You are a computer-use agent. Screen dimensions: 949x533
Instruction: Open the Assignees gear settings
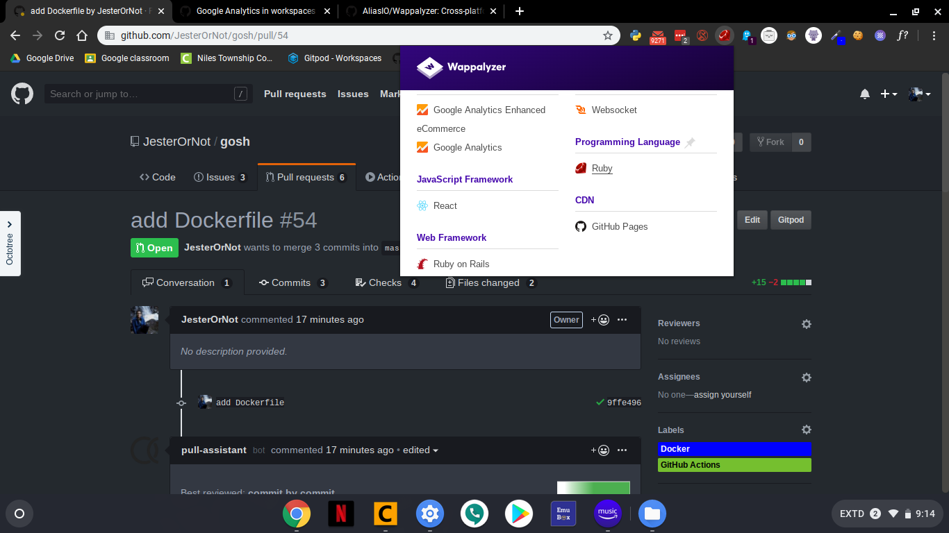pos(806,378)
